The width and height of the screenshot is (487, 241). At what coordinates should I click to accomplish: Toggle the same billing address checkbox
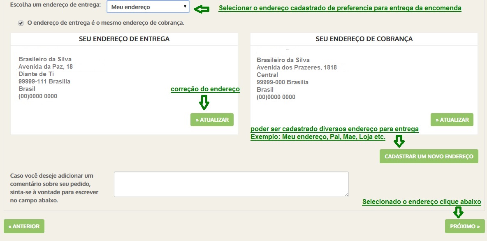click(21, 23)
